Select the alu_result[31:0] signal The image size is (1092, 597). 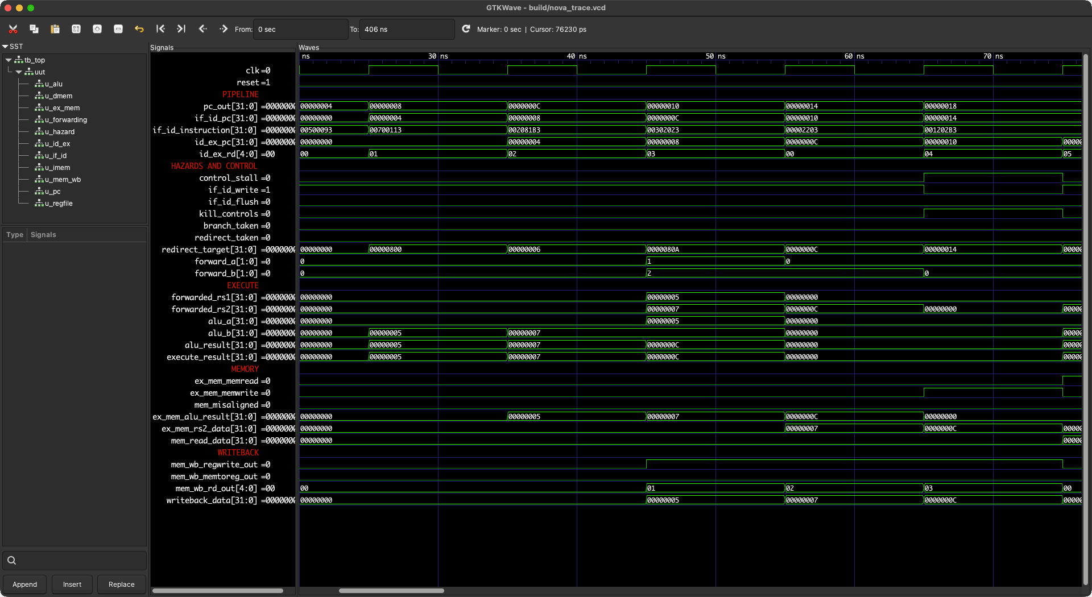point(222,345)
